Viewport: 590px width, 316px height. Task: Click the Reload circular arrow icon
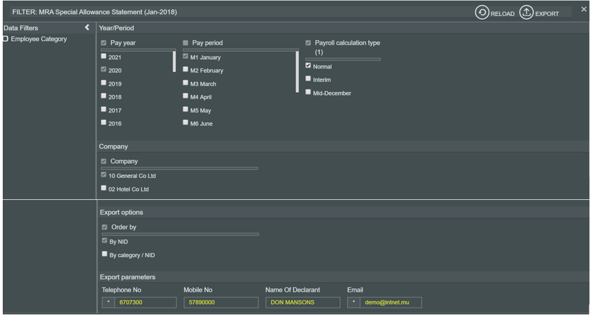482,13
